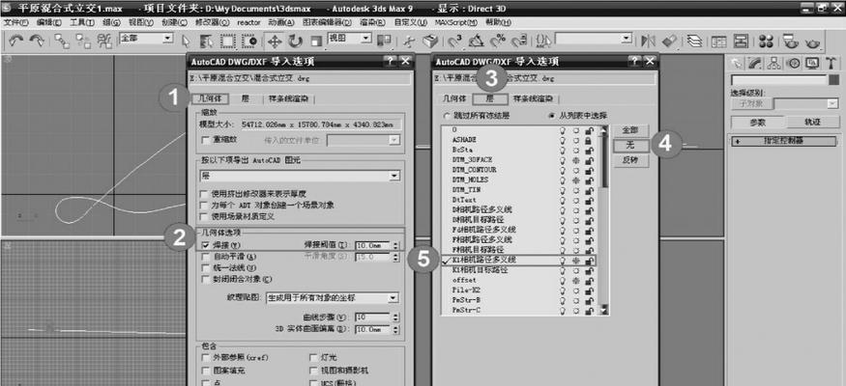Enable the 自动平滑 checkbox
The image size is (846, 386).
[x=205, y=257]
